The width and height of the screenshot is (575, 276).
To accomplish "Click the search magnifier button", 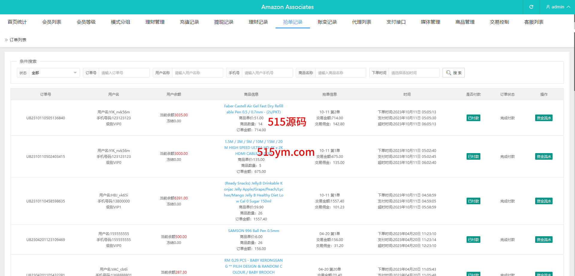I will (453, 73).
